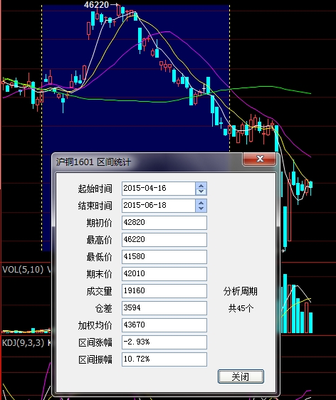336x400 pixels.
Task: Click the 起始时间 date field 2015-04-16
Action: point(159,189)
